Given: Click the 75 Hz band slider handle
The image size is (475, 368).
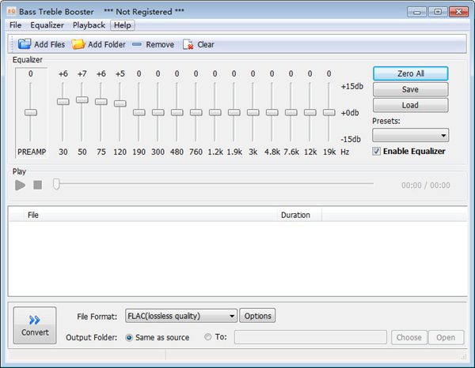Looking at the screenshot, I should click(101, 102).
